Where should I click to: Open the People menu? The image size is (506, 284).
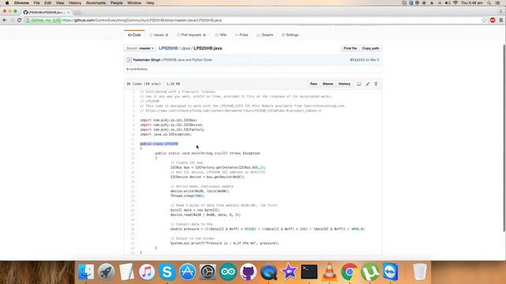116,3
